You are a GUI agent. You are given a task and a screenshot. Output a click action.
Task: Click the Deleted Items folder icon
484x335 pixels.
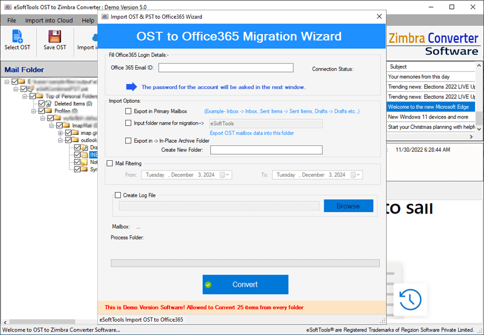tap(48, 103)
